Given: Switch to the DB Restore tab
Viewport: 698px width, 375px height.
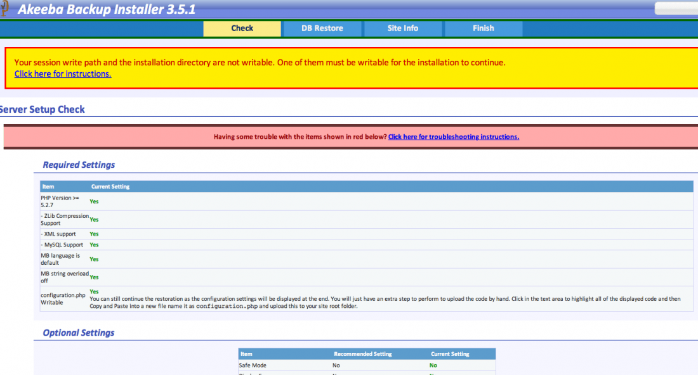Looking at the screenshot, I should pyautogui.click(x=322, y=29).
